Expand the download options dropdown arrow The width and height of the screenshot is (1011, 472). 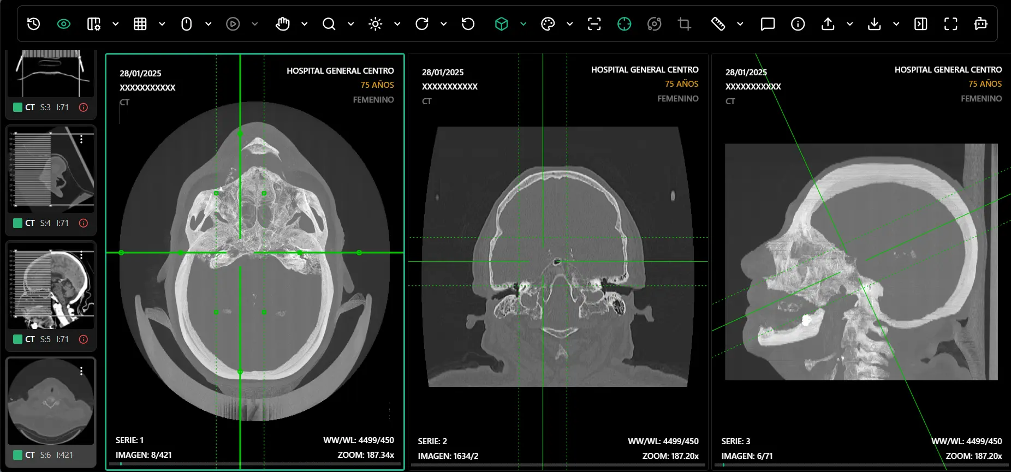[x=896, y=24]
